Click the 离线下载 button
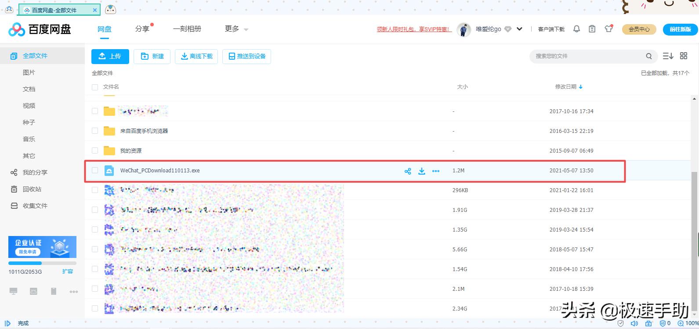 coord(196,56)
